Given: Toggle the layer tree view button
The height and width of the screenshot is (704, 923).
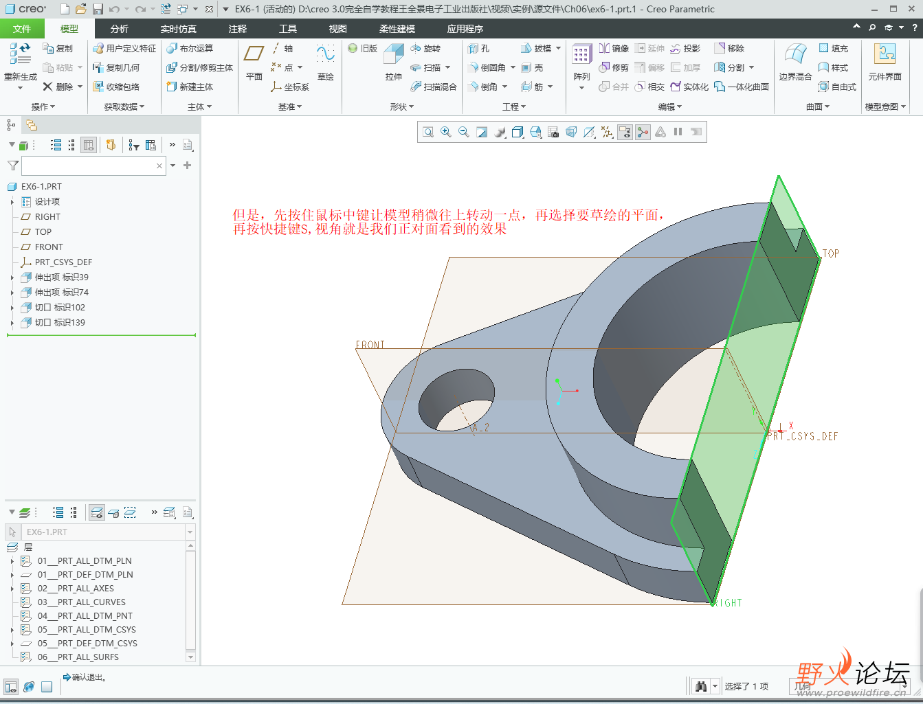Looking at the screenshot, I should click(97, 512).
